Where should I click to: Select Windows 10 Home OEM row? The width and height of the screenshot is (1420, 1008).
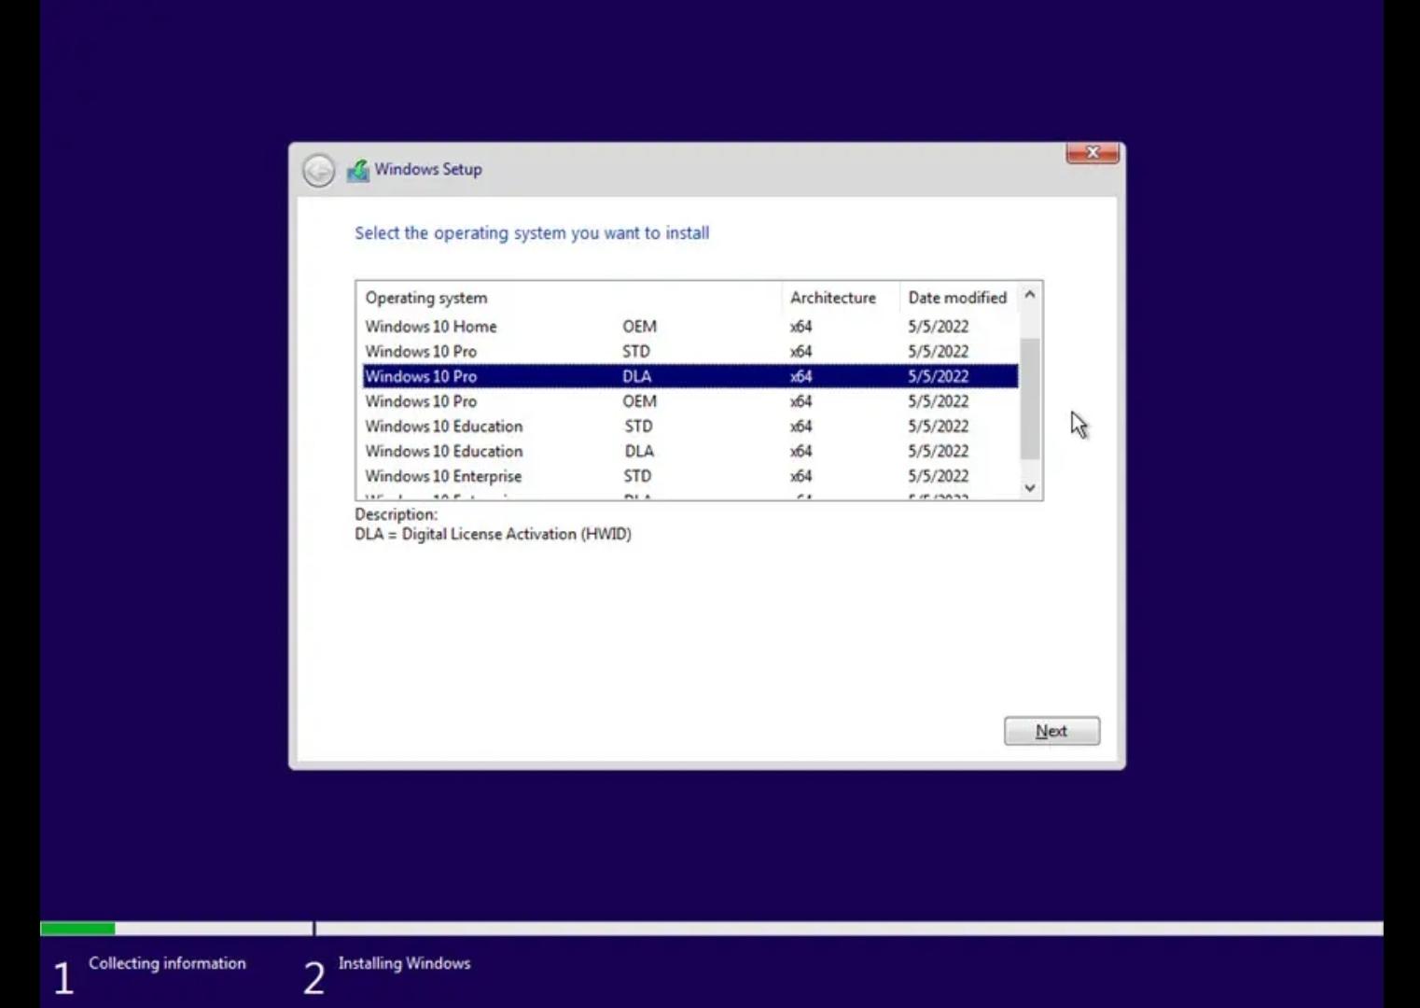(x=689, y=327)
